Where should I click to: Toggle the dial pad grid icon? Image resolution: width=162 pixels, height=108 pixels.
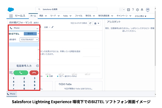(x=11, y=72)
